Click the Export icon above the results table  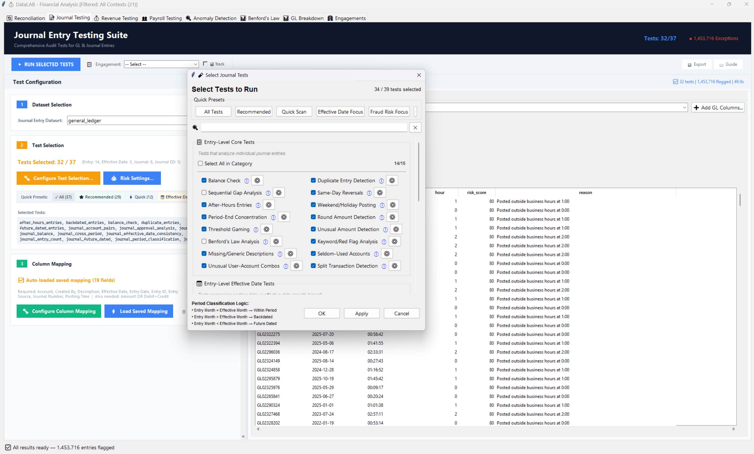coord(697,64)
